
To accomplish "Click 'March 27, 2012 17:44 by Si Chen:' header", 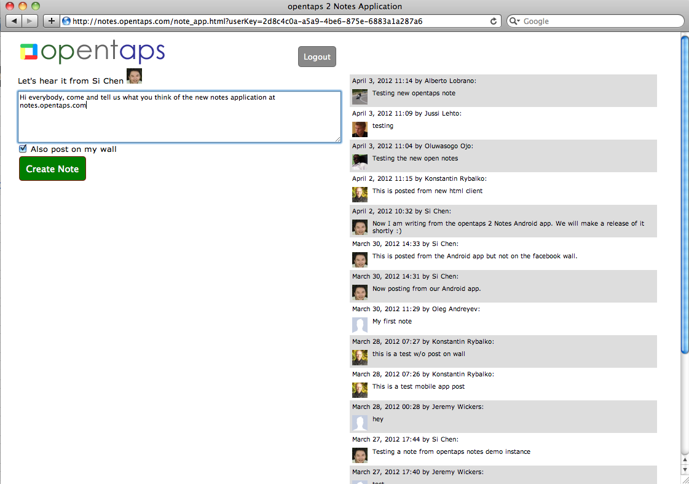I will [404, 439].
